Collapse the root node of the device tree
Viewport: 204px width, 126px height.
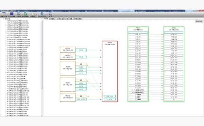[x=3, y=19]
